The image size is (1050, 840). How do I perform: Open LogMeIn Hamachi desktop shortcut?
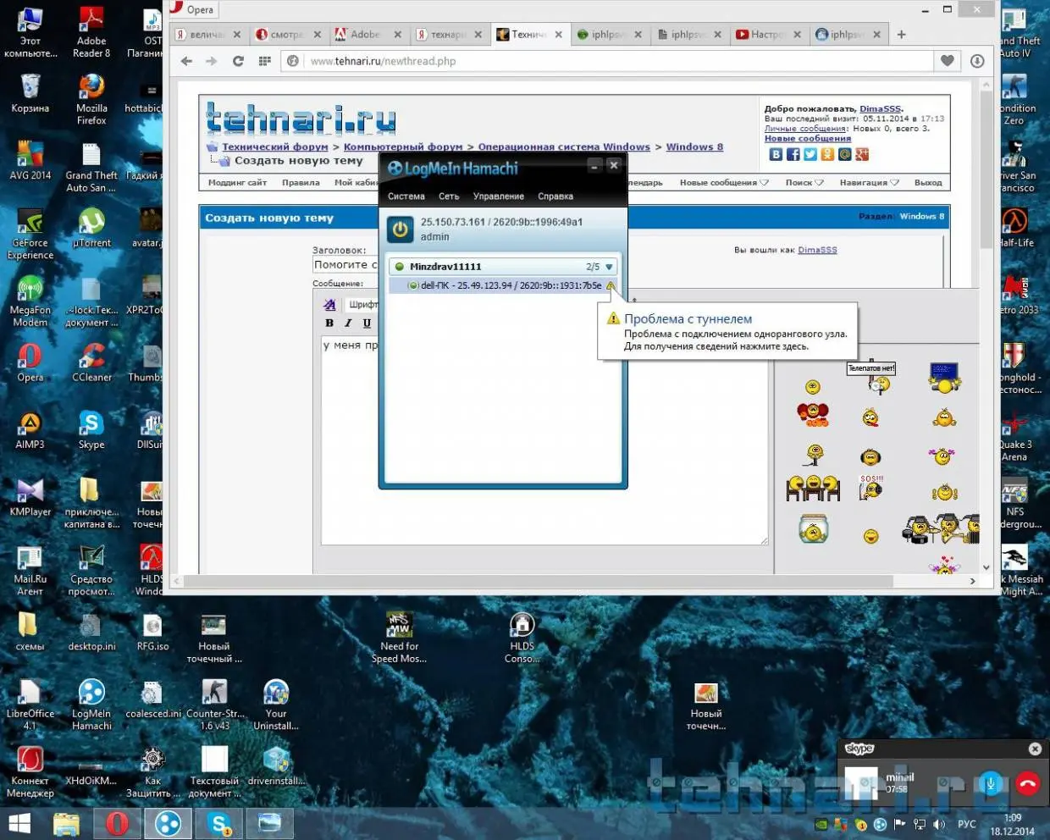pos(91,705)
